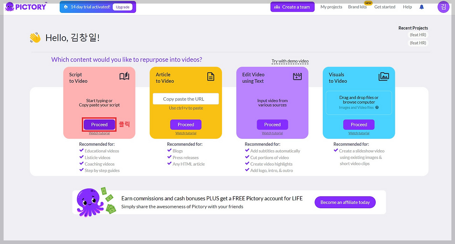Click the Edit Video film icon

(297, 76)
